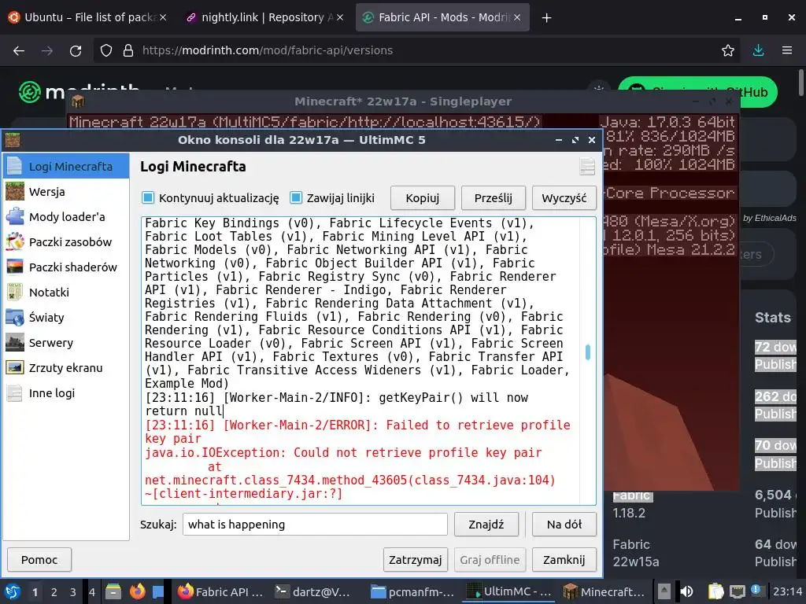Click the site lock icon
Viewport: 806px width, 604px height.
pyautogui.click(x=128, y=50)
